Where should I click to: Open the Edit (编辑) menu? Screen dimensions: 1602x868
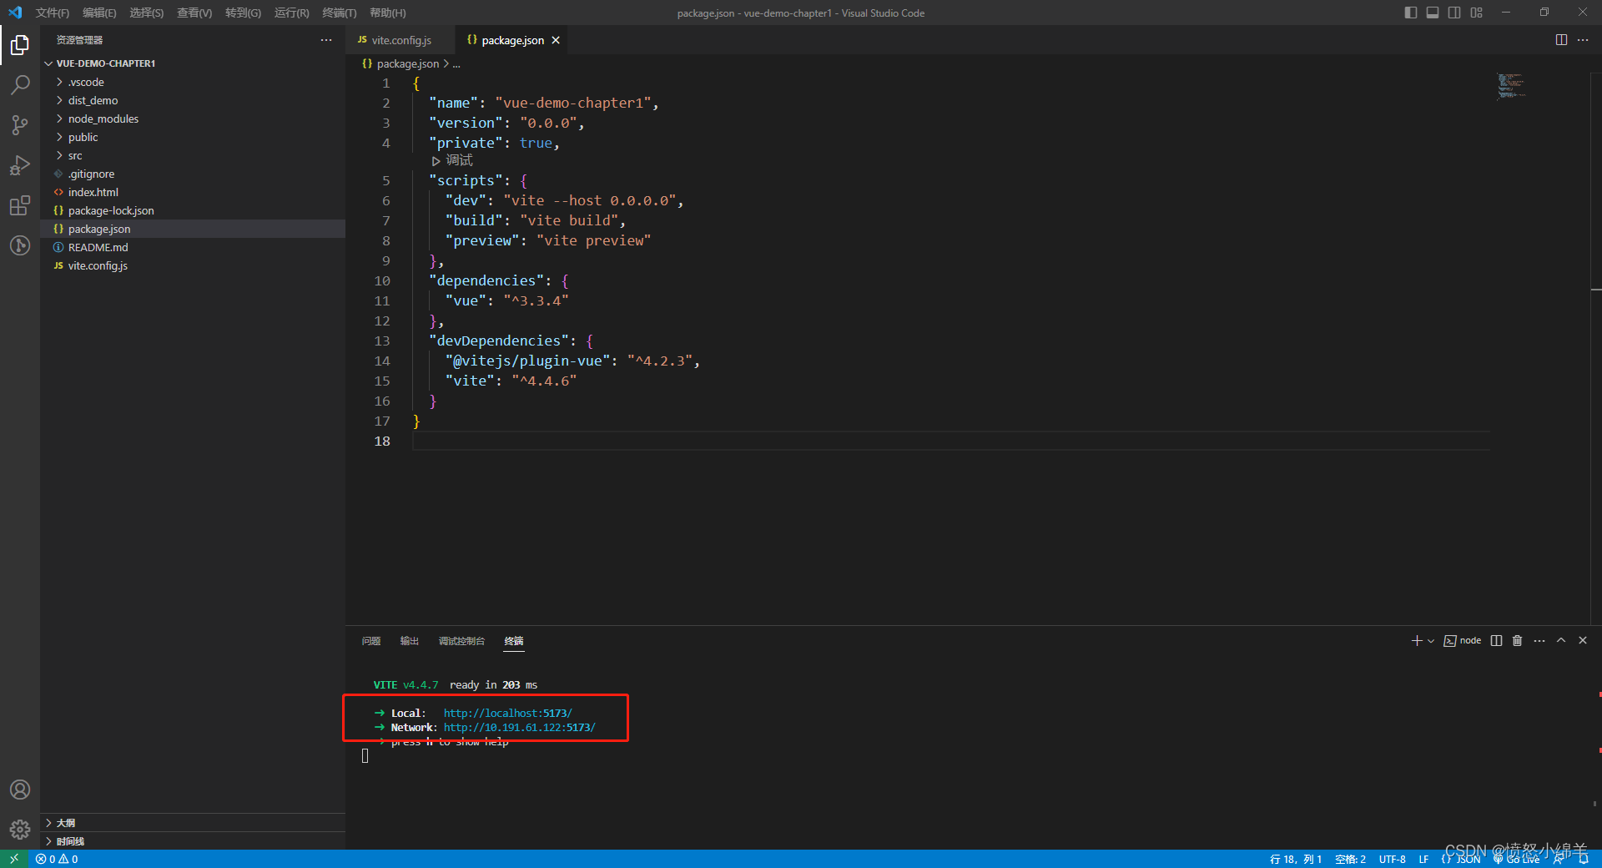pos(99,13)
